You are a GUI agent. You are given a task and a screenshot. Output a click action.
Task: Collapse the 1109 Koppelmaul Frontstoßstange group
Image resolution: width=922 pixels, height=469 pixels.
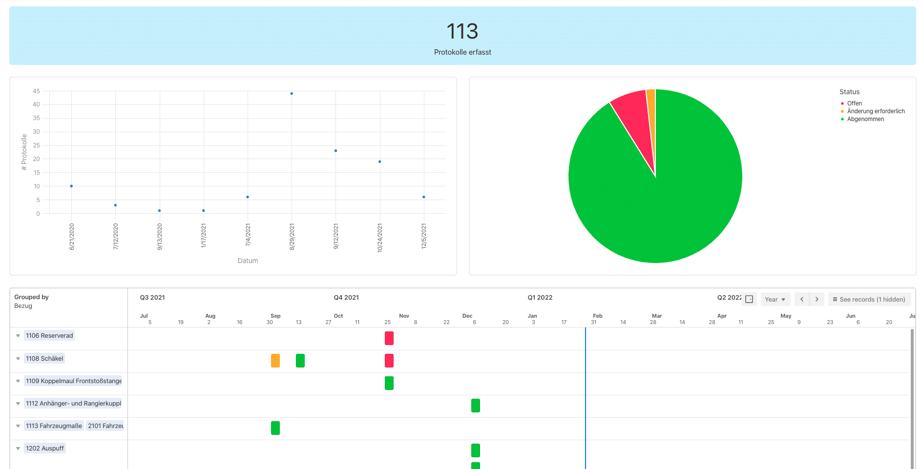tap(18, 381)
